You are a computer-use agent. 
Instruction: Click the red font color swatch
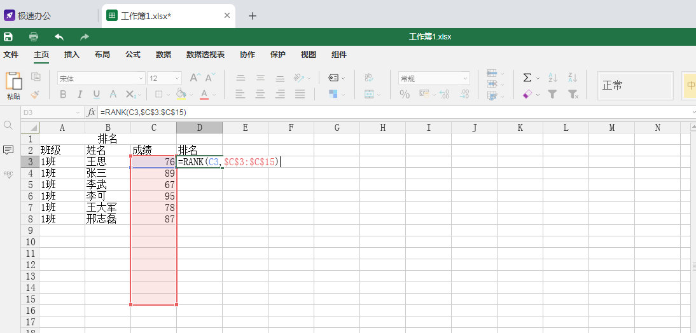coord(204,94)
